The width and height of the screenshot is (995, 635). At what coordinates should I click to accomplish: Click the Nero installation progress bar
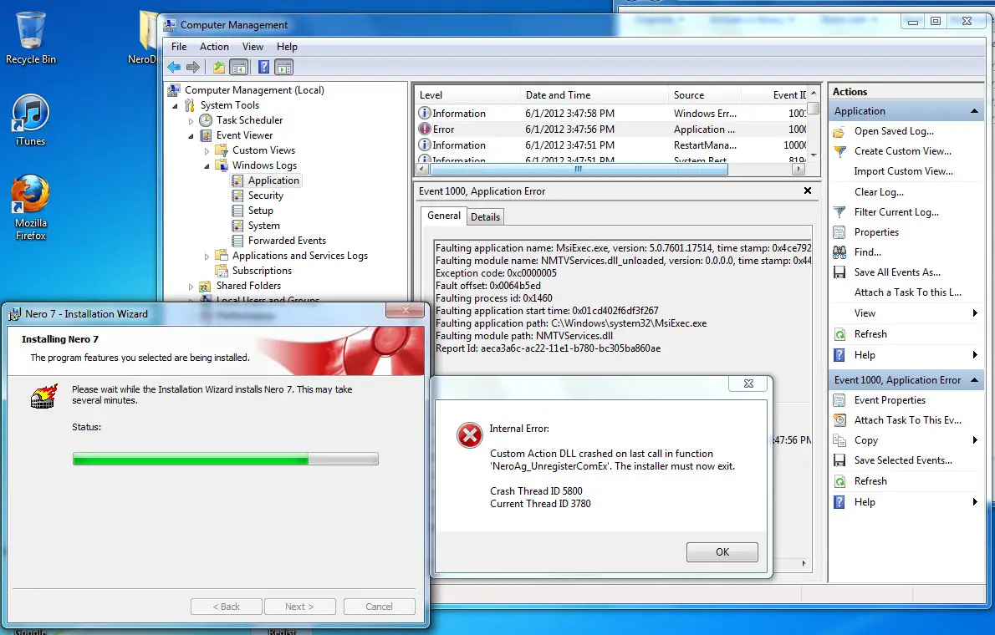tap(225, 459)
